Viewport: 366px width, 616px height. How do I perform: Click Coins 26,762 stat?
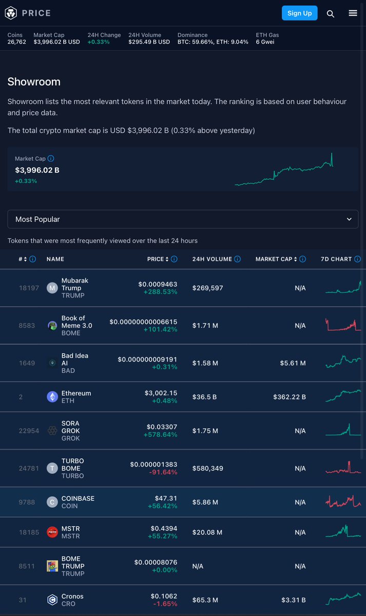pyautogui.click(x=17, y=38)
